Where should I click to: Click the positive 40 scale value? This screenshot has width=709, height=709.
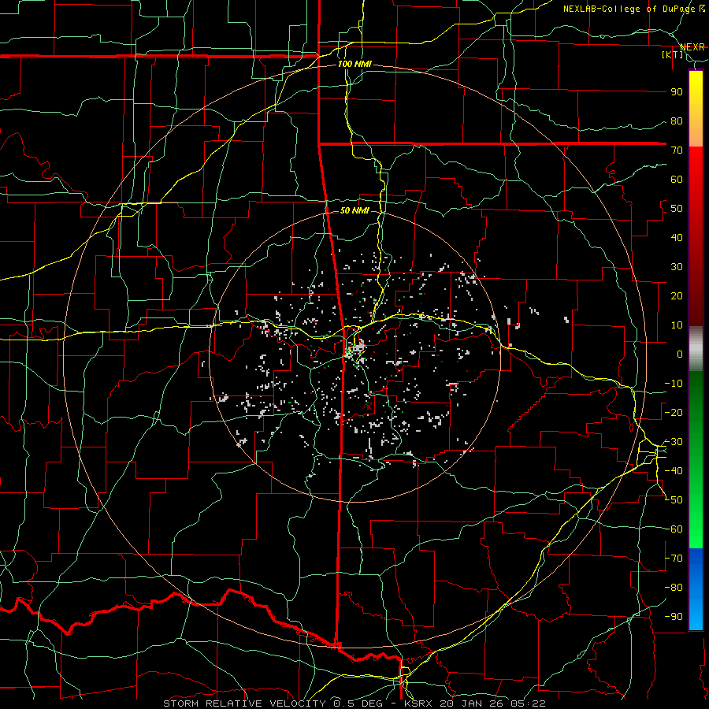click(677, 237)
